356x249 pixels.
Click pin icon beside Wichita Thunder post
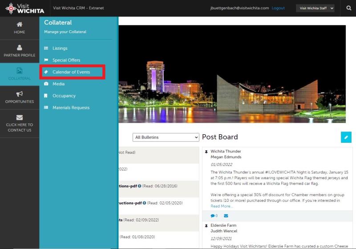[x=206, y=152]
